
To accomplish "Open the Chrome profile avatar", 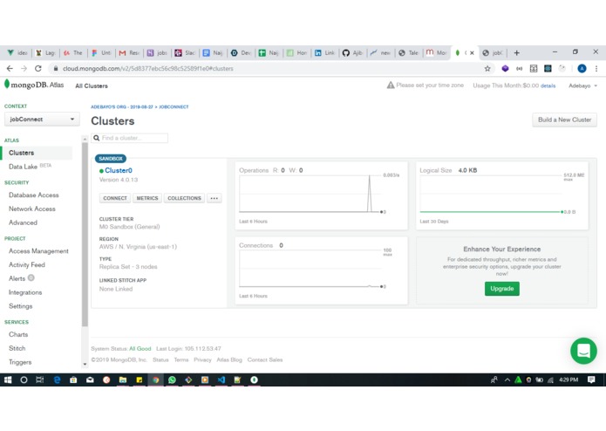I will tap(582, 68).
